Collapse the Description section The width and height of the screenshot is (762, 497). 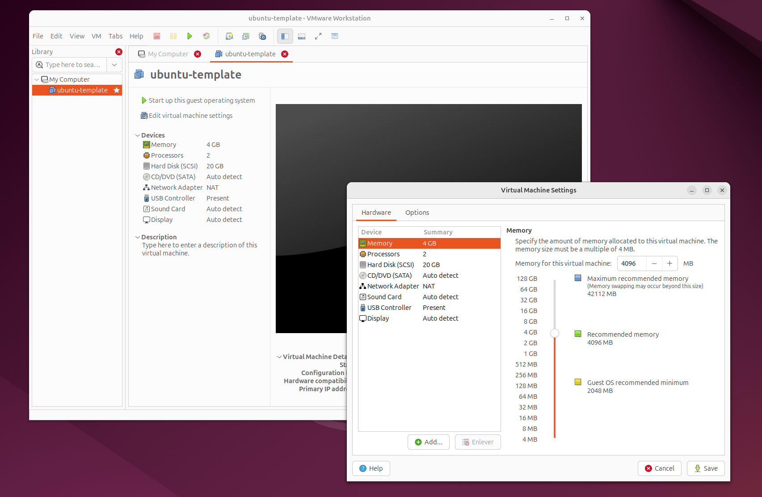(138, 237)
